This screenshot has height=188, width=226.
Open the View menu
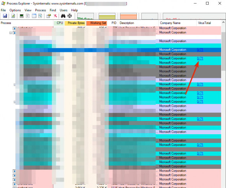[28, 10]
